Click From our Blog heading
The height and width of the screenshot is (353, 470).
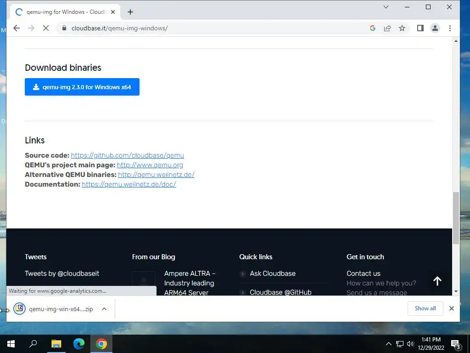(x=153, y=256)
